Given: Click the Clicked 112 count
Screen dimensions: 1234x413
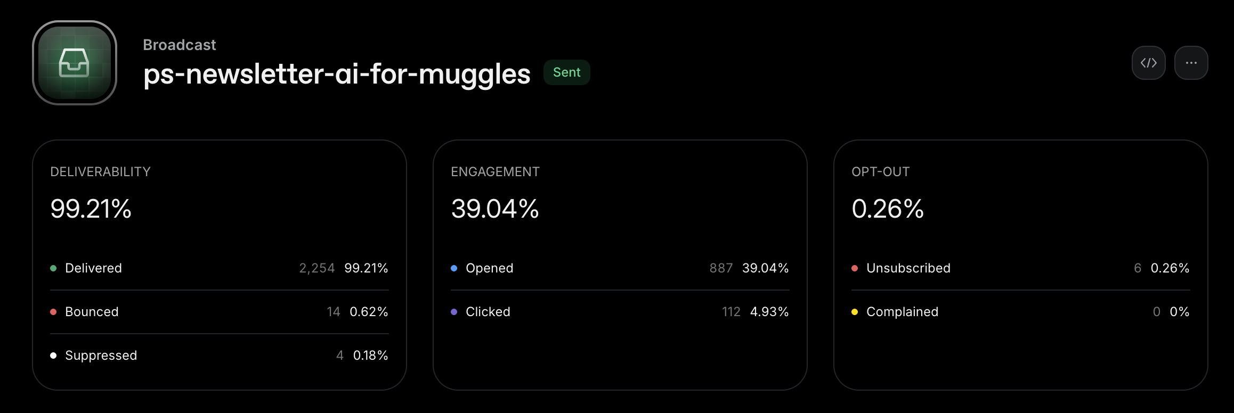Looking at the screenshot, I should click(730, 311).
